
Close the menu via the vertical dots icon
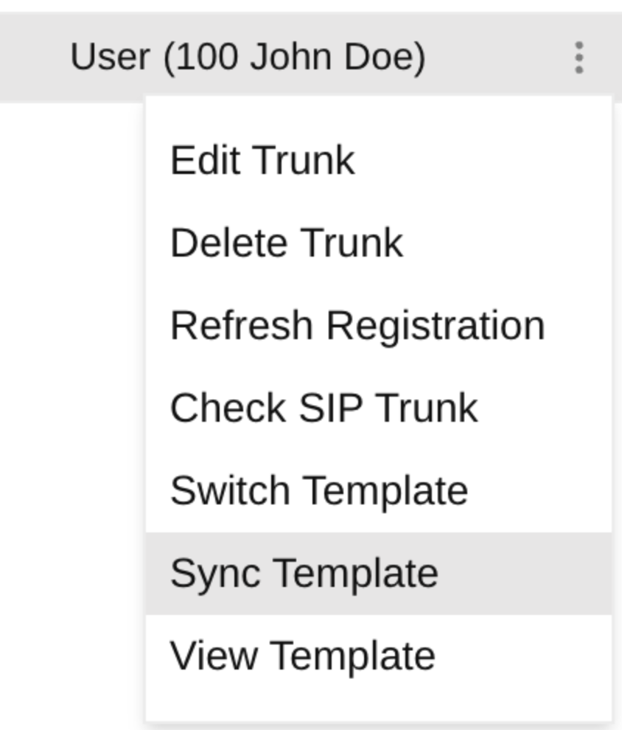pyautogui.click(x=579, y=58)
